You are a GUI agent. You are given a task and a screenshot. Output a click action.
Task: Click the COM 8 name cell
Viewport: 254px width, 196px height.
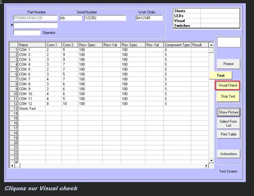(x=32, y=84)
